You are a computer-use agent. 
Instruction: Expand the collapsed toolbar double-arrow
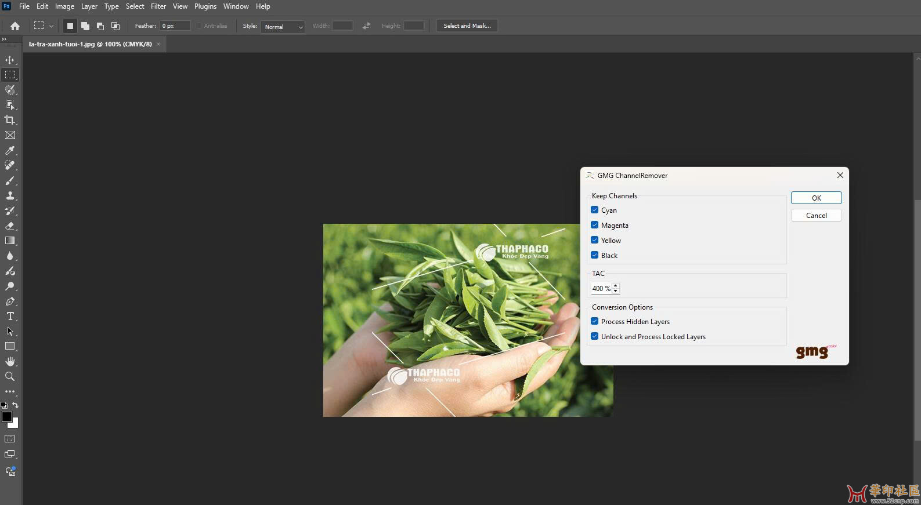click(x=4, y=39)
